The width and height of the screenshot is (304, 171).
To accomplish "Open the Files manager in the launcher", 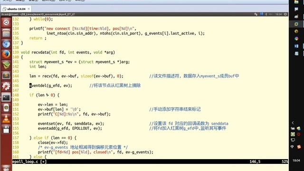I will 6,33.
